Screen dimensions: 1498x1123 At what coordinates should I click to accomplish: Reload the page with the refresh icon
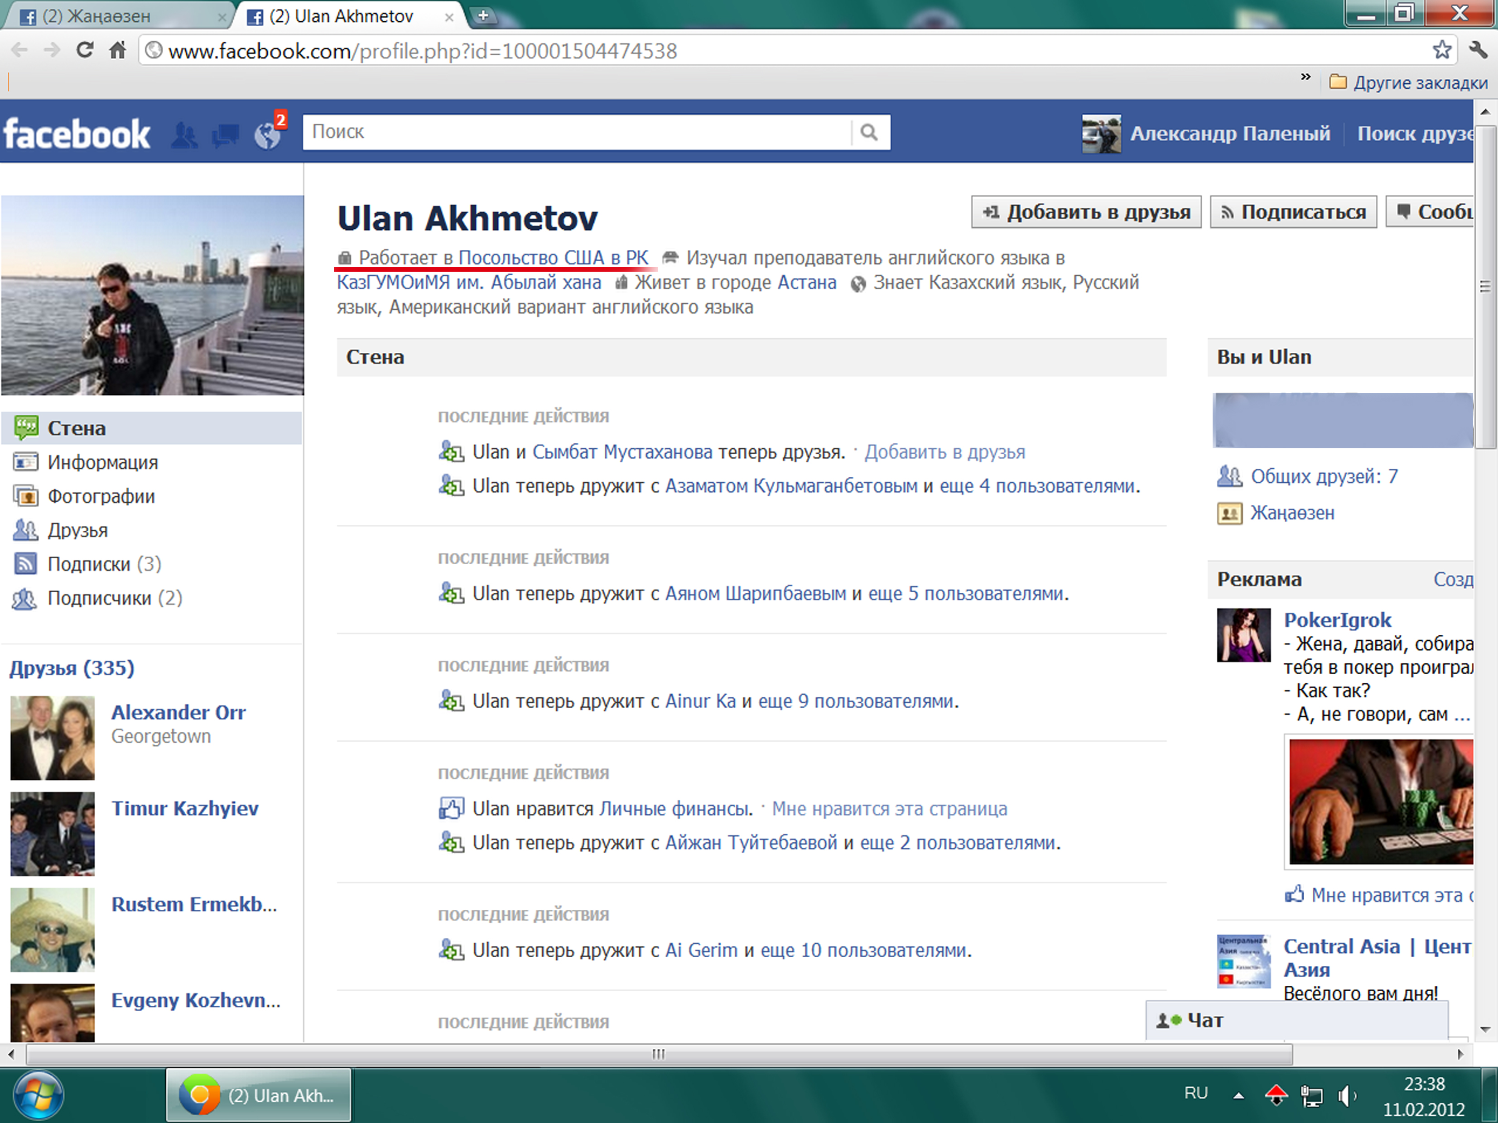coord(85,50)
